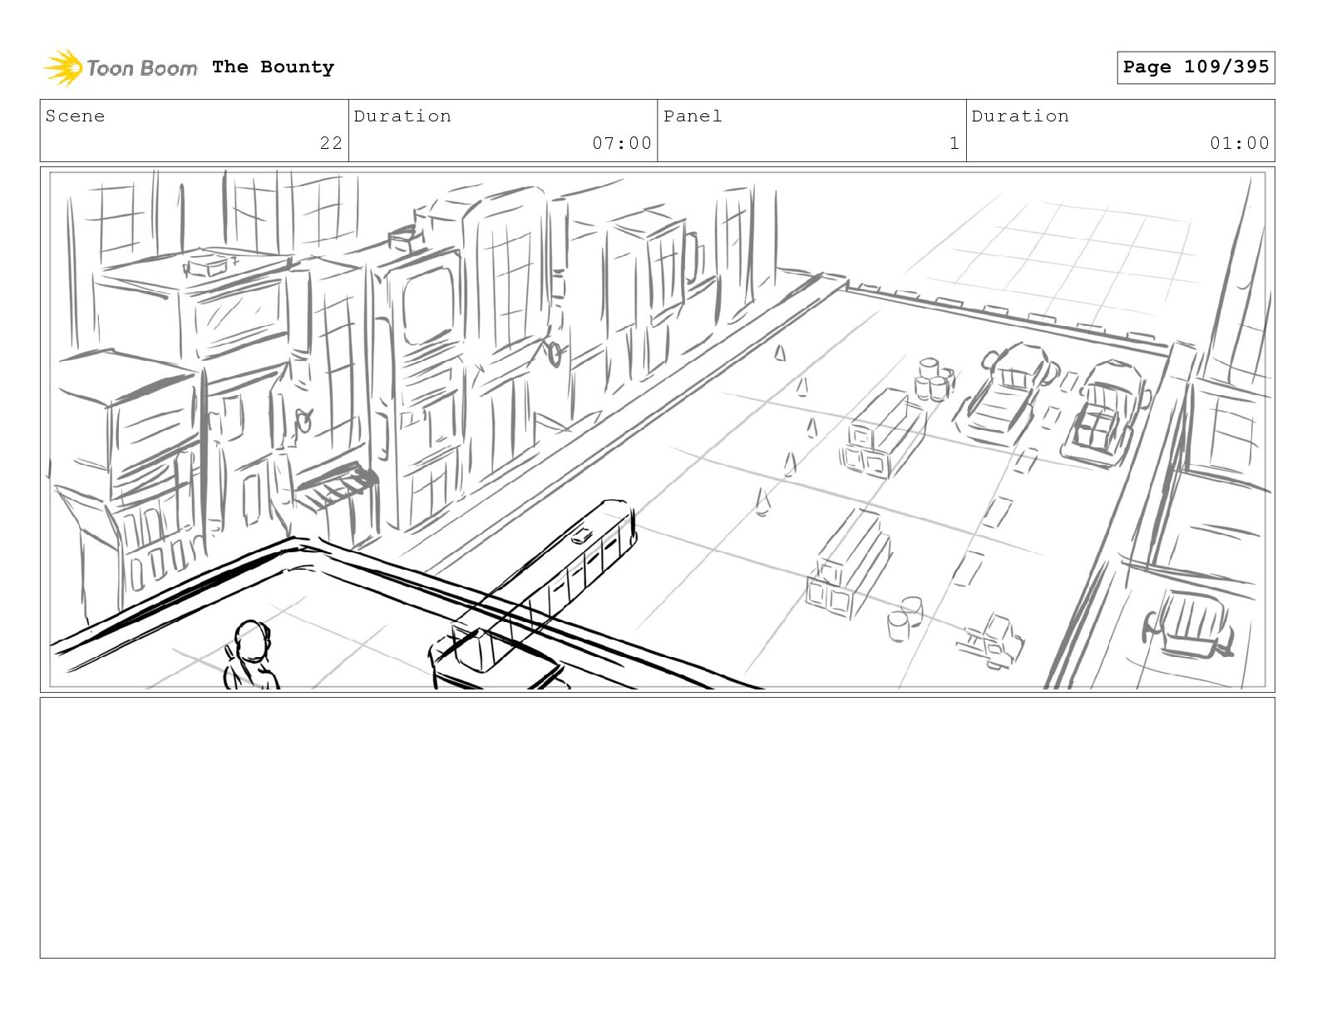Click the 'Panel' header label
This screenshot has width=1317, height=1018.
[693, 116]
